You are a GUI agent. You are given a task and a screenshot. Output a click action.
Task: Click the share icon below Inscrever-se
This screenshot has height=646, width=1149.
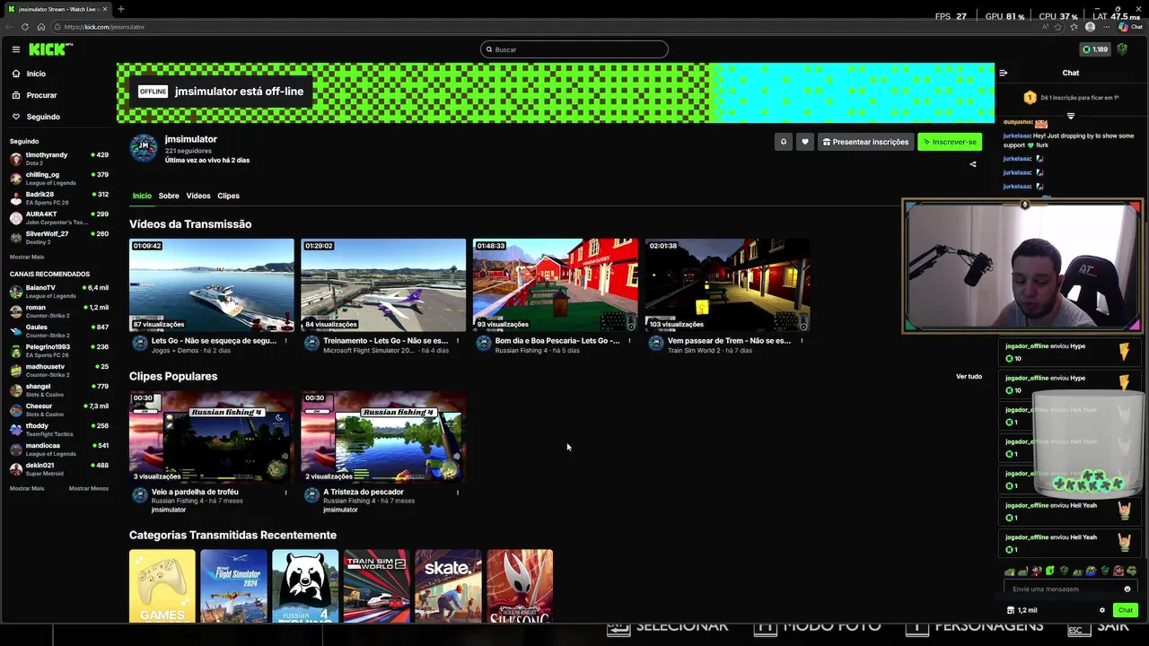(973, 164)
